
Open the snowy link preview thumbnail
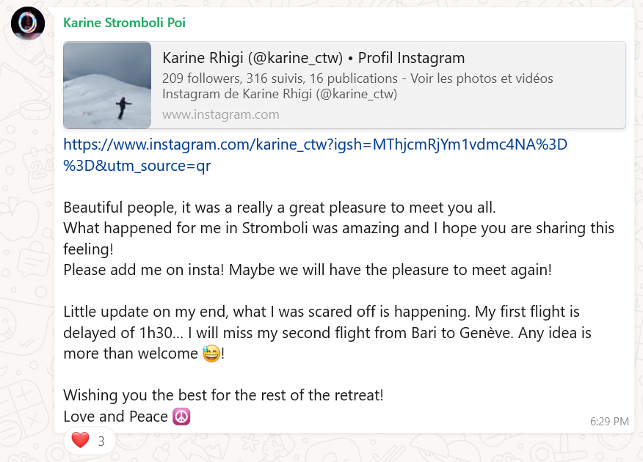coord(107,85)
